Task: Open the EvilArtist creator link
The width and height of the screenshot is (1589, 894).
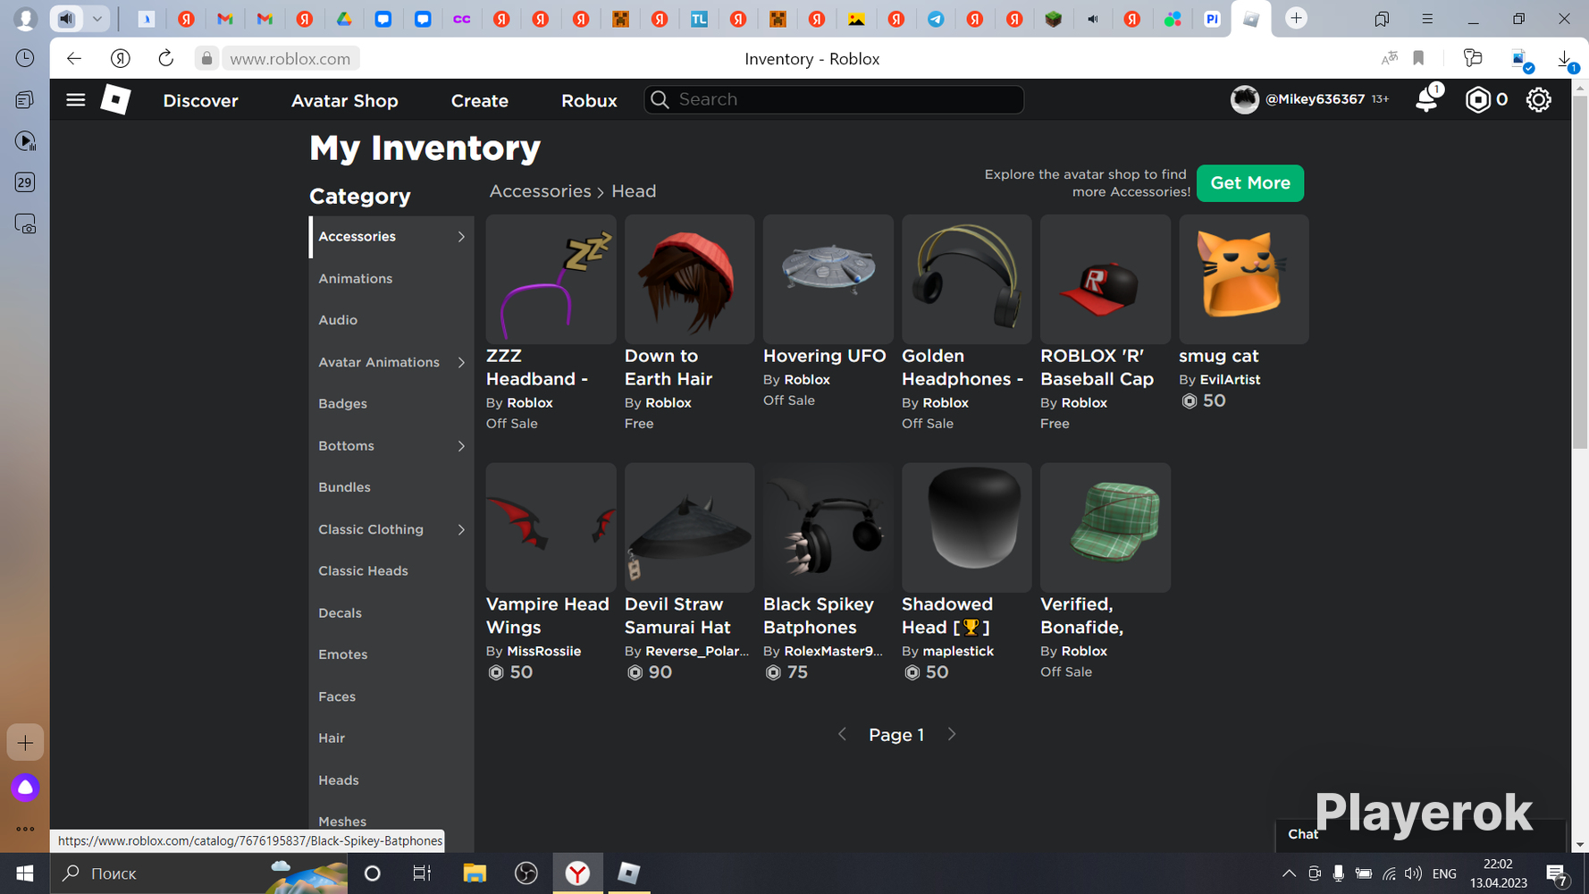Action: (1230, 379)
